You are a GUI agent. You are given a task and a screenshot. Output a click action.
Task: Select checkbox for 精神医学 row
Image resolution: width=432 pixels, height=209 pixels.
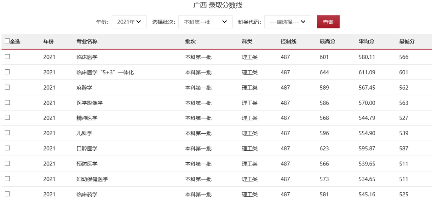(x=7, y=118)
